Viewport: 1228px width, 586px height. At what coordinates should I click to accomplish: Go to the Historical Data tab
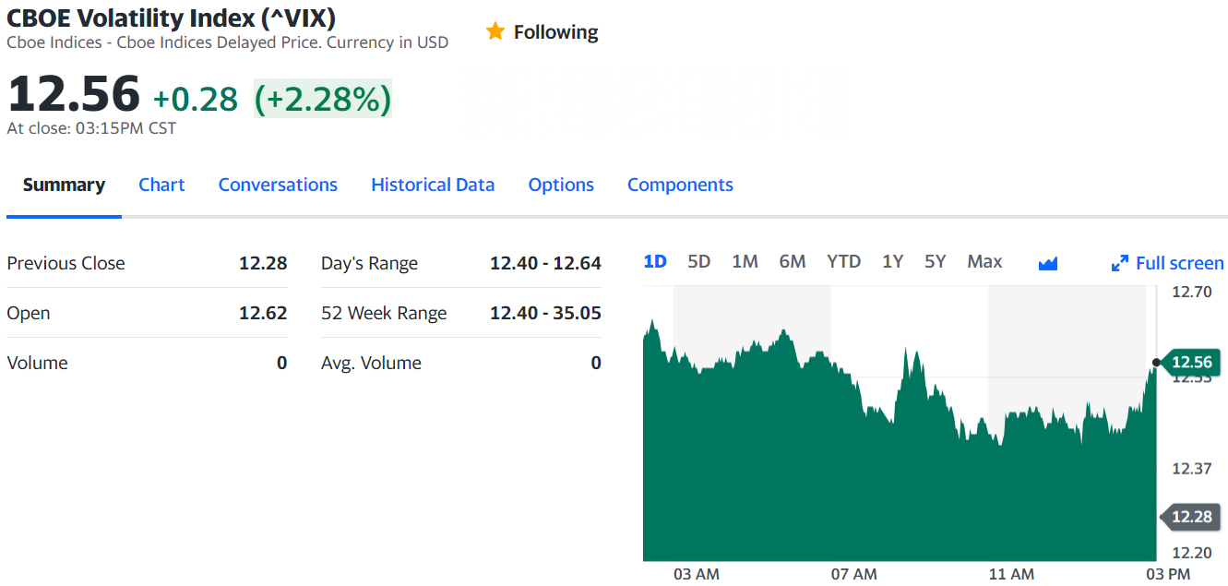point(433,185)
